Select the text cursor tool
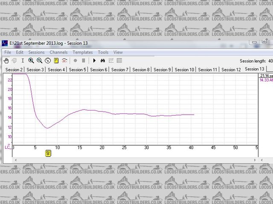273x204 pixels. tap(23, 61)
